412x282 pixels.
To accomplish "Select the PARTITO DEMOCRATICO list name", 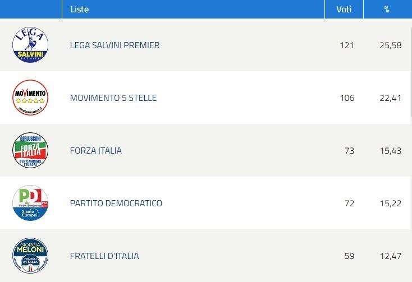I will [116, 204].
